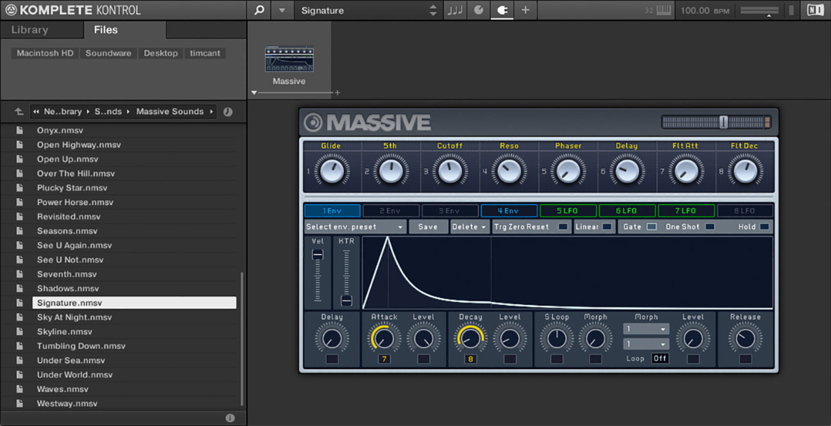Open the Massive logo menu in the plugin header
Image resolution: width=831 pixels, height=426 pixels.
point(312,122)
